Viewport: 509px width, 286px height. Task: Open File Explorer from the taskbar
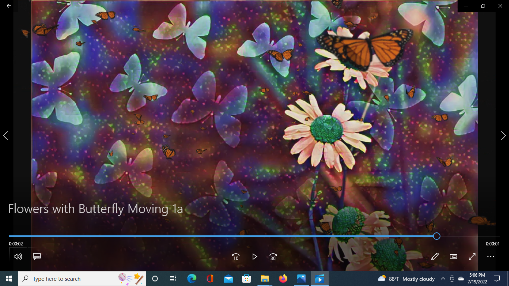point(265,279)
